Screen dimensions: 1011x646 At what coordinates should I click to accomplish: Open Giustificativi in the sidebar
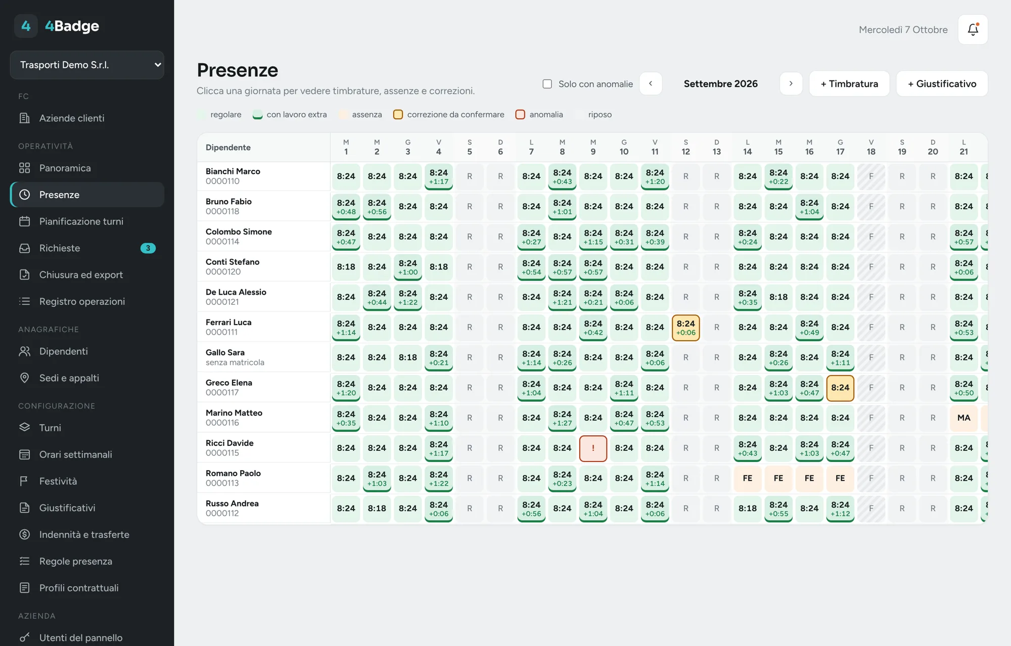click(x=87, y=507)
